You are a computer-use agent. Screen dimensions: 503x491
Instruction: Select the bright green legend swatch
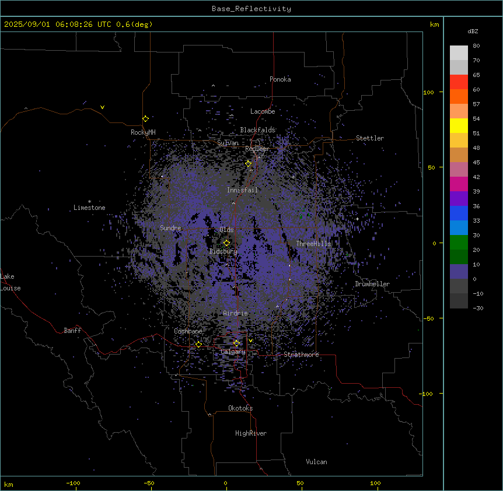click(459, 243)
